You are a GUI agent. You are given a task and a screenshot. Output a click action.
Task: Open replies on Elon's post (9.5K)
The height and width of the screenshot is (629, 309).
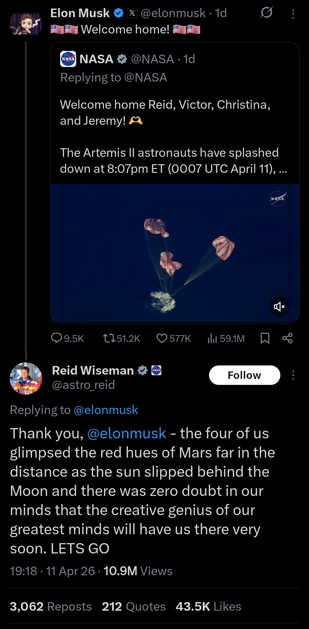pos(67,339)
